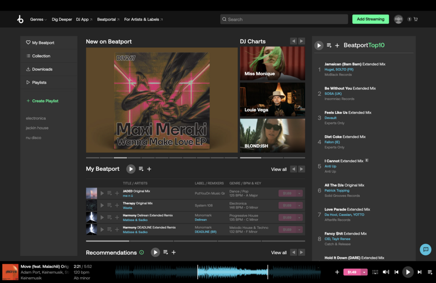Expand the Genres dropdown menu

coord(38,19)
